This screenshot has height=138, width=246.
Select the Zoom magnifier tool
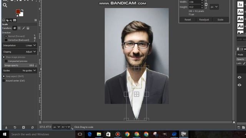tap(5, 5)
